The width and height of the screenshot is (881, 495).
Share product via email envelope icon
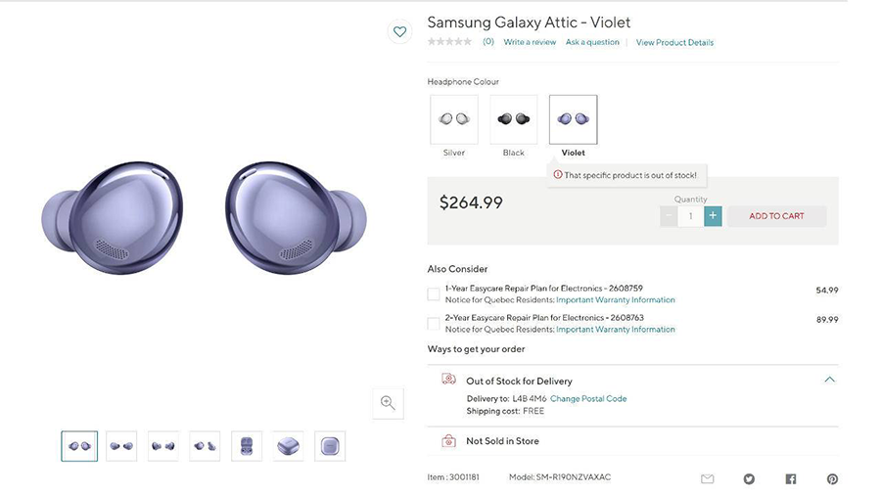(x=707, y=478)
